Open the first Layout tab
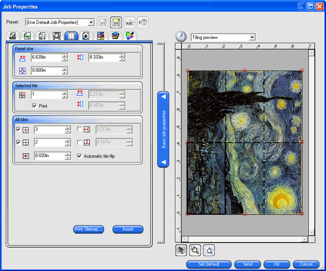Viewport: 326px width, 271px height. (x=13, y=36)
